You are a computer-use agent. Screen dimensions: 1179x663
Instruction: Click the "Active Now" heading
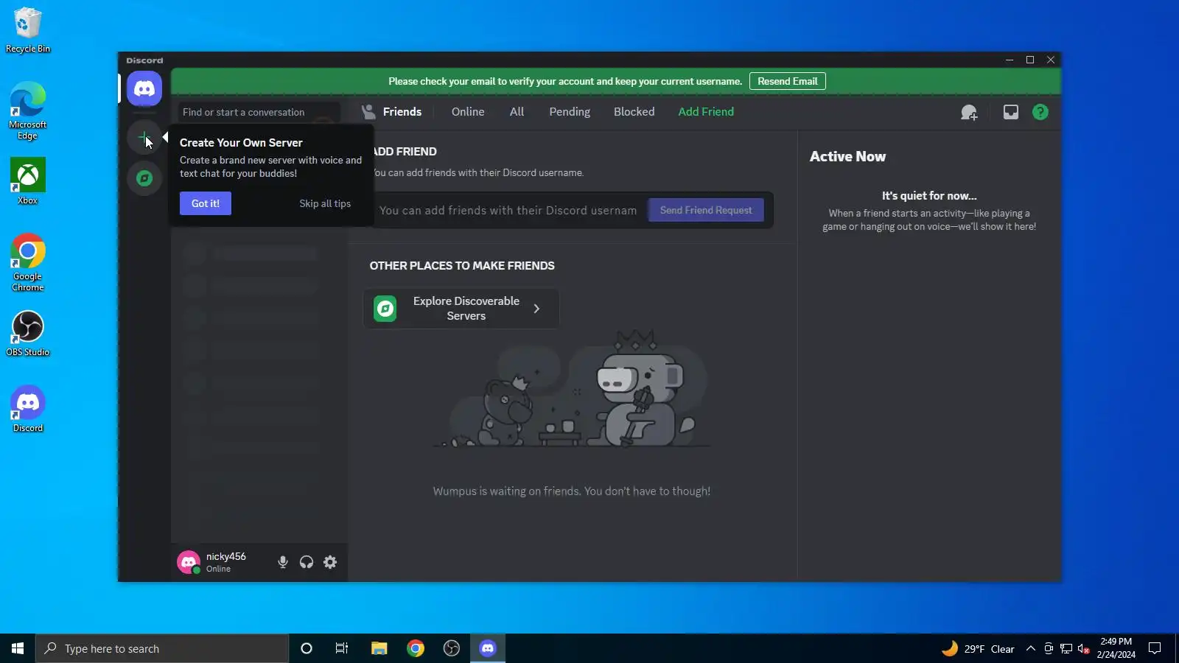(847, 156)
